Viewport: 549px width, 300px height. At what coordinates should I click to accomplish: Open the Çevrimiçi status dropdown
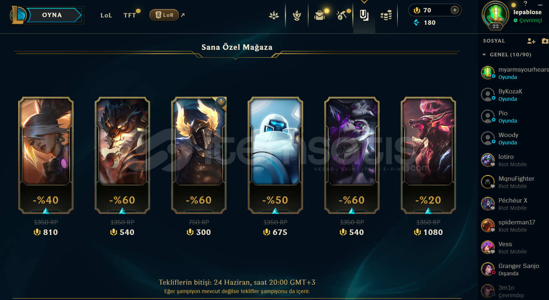pos(528,20)
